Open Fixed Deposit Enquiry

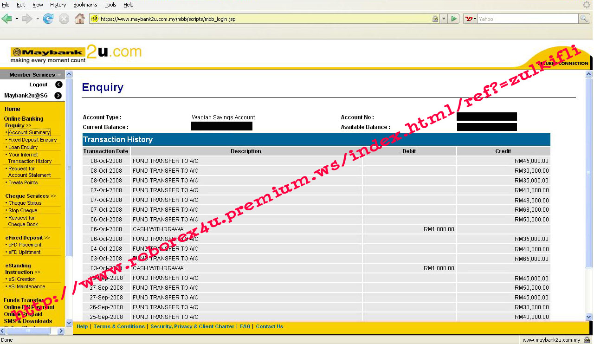pos(32,140)
